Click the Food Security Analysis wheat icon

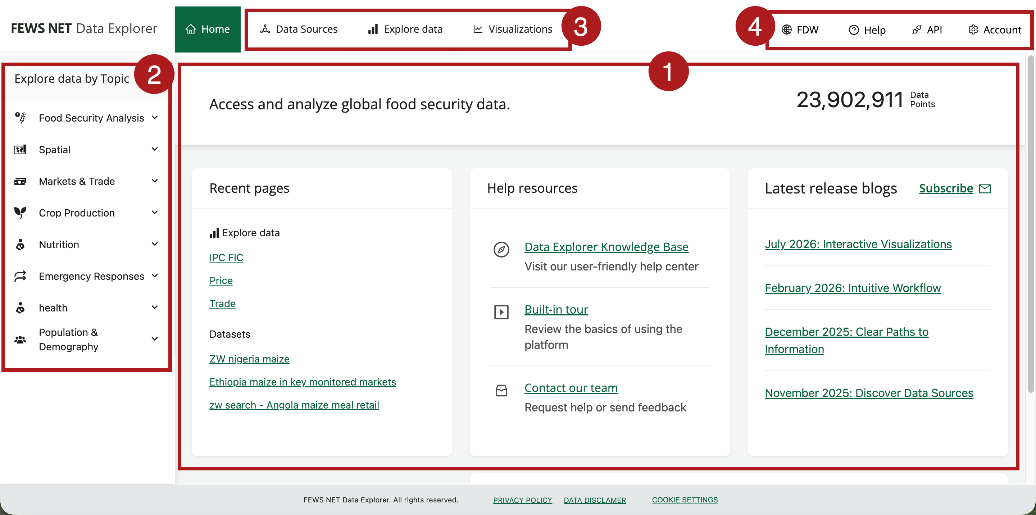[20, 117]
